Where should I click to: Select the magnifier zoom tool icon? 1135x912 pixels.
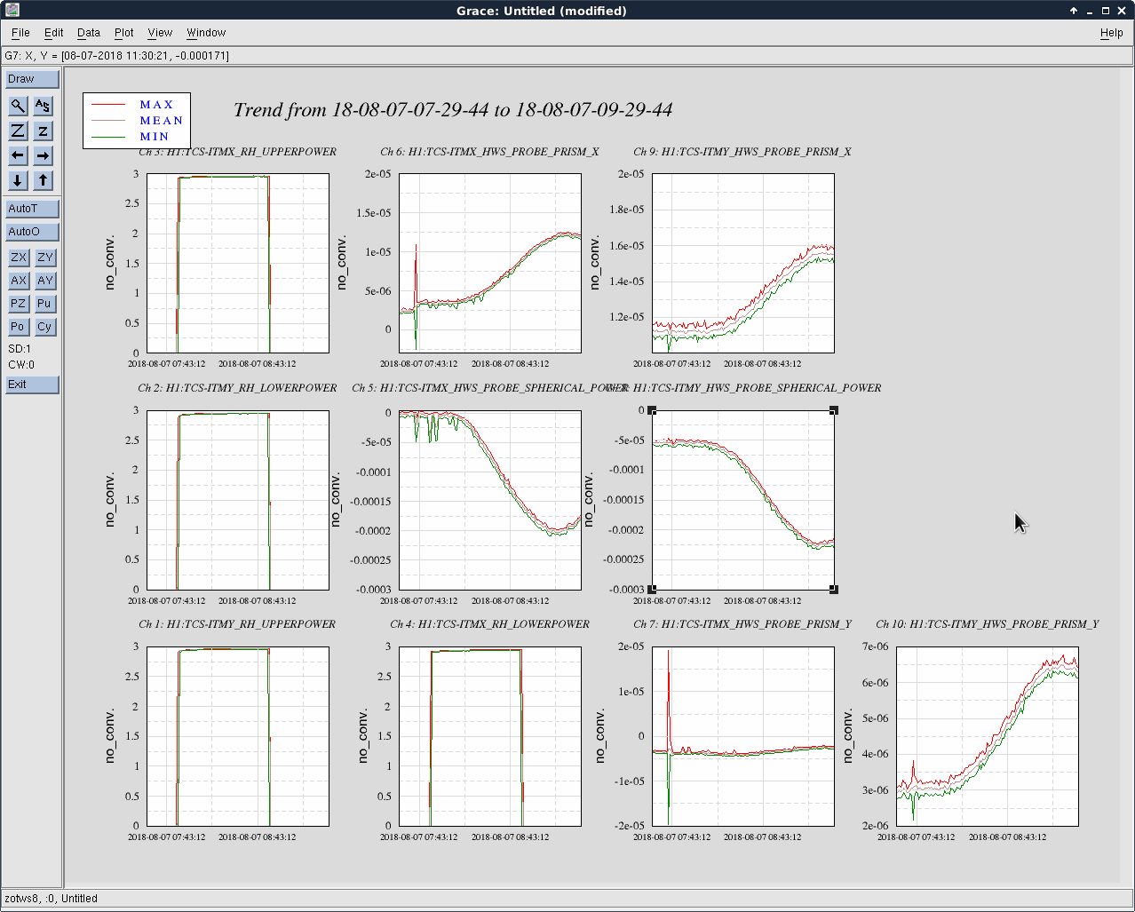[18, 106]
